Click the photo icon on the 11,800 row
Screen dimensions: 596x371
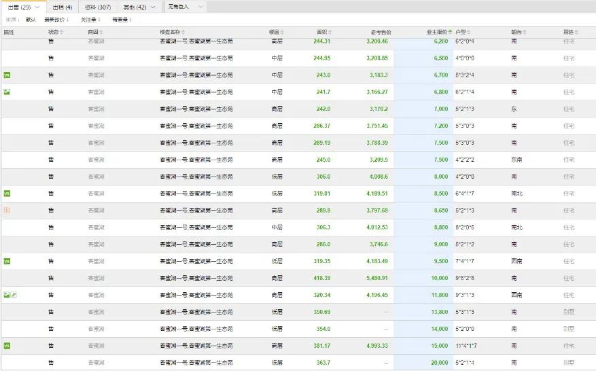tap(7, 295)
